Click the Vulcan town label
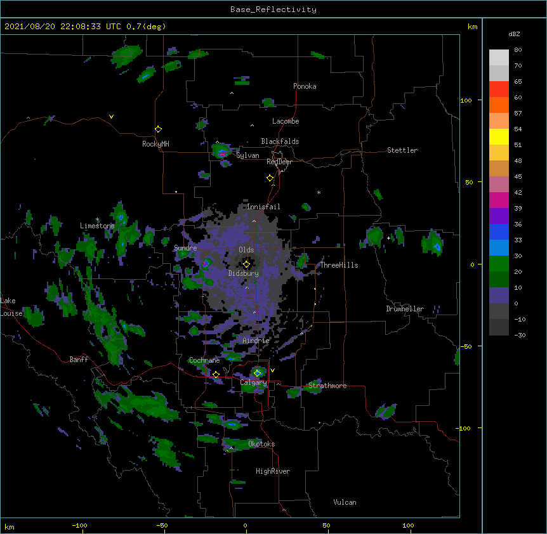This screenshot has height=534, width=547. click(x=345, y=502)
